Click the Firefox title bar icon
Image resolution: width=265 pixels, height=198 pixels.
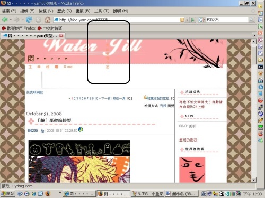[3, 3]
